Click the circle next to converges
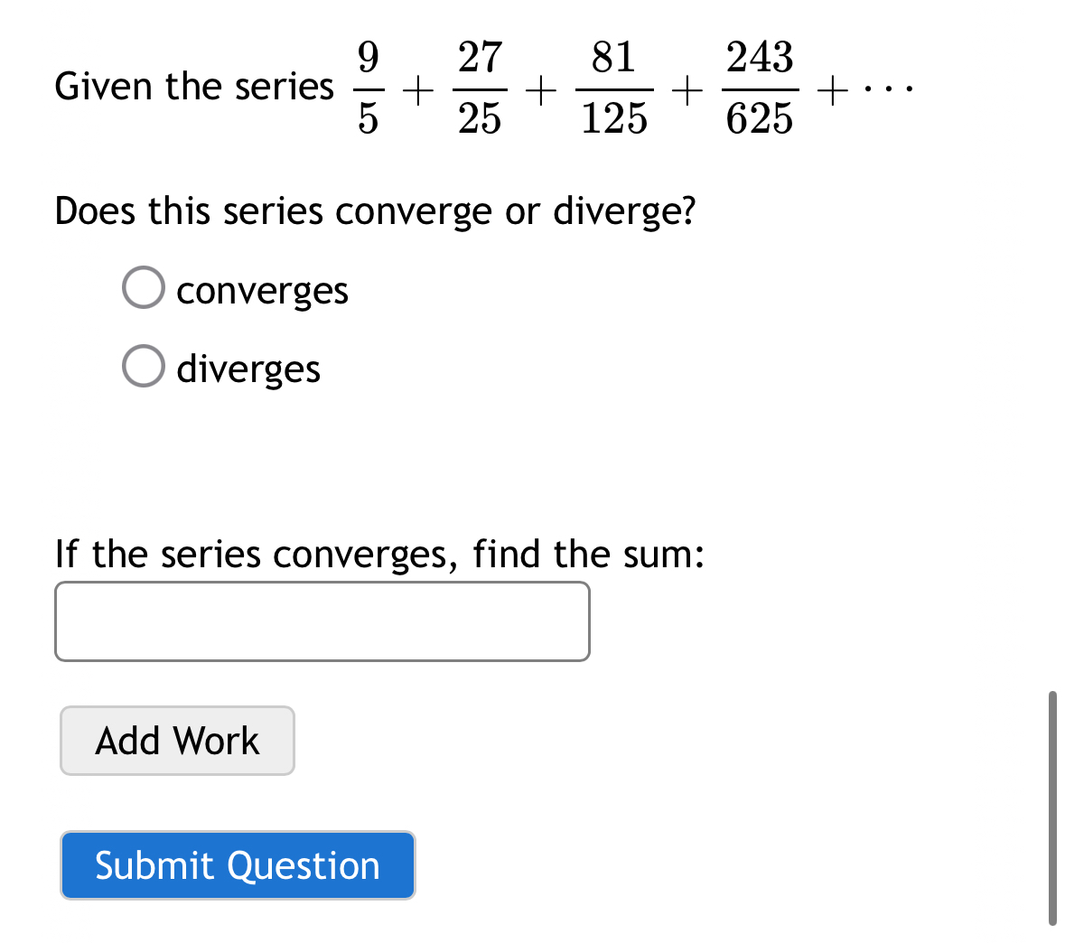Viewport: 1065px width, 943px height. click(143, 287)
